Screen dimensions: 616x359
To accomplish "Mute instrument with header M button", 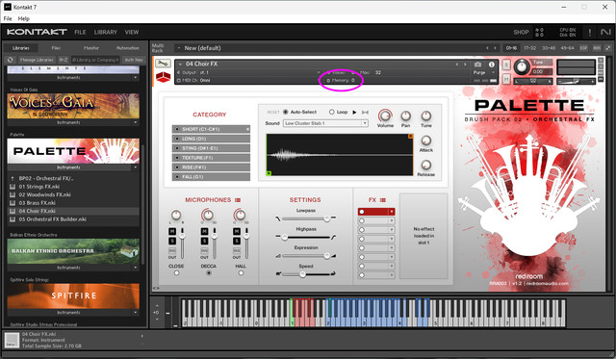I will 506,79.
